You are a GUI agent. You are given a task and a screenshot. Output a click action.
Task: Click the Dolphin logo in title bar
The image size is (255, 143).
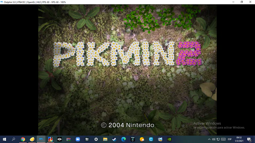[2, 2]
